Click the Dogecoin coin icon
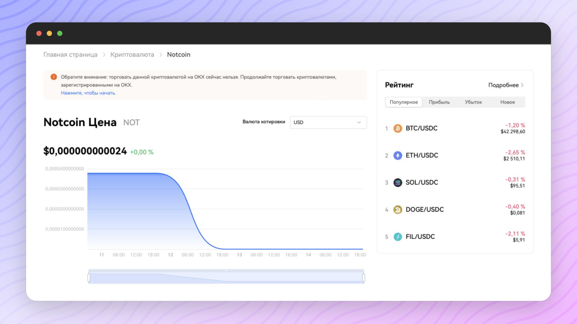Screen dimensions: 577x324 pos(397,210)
